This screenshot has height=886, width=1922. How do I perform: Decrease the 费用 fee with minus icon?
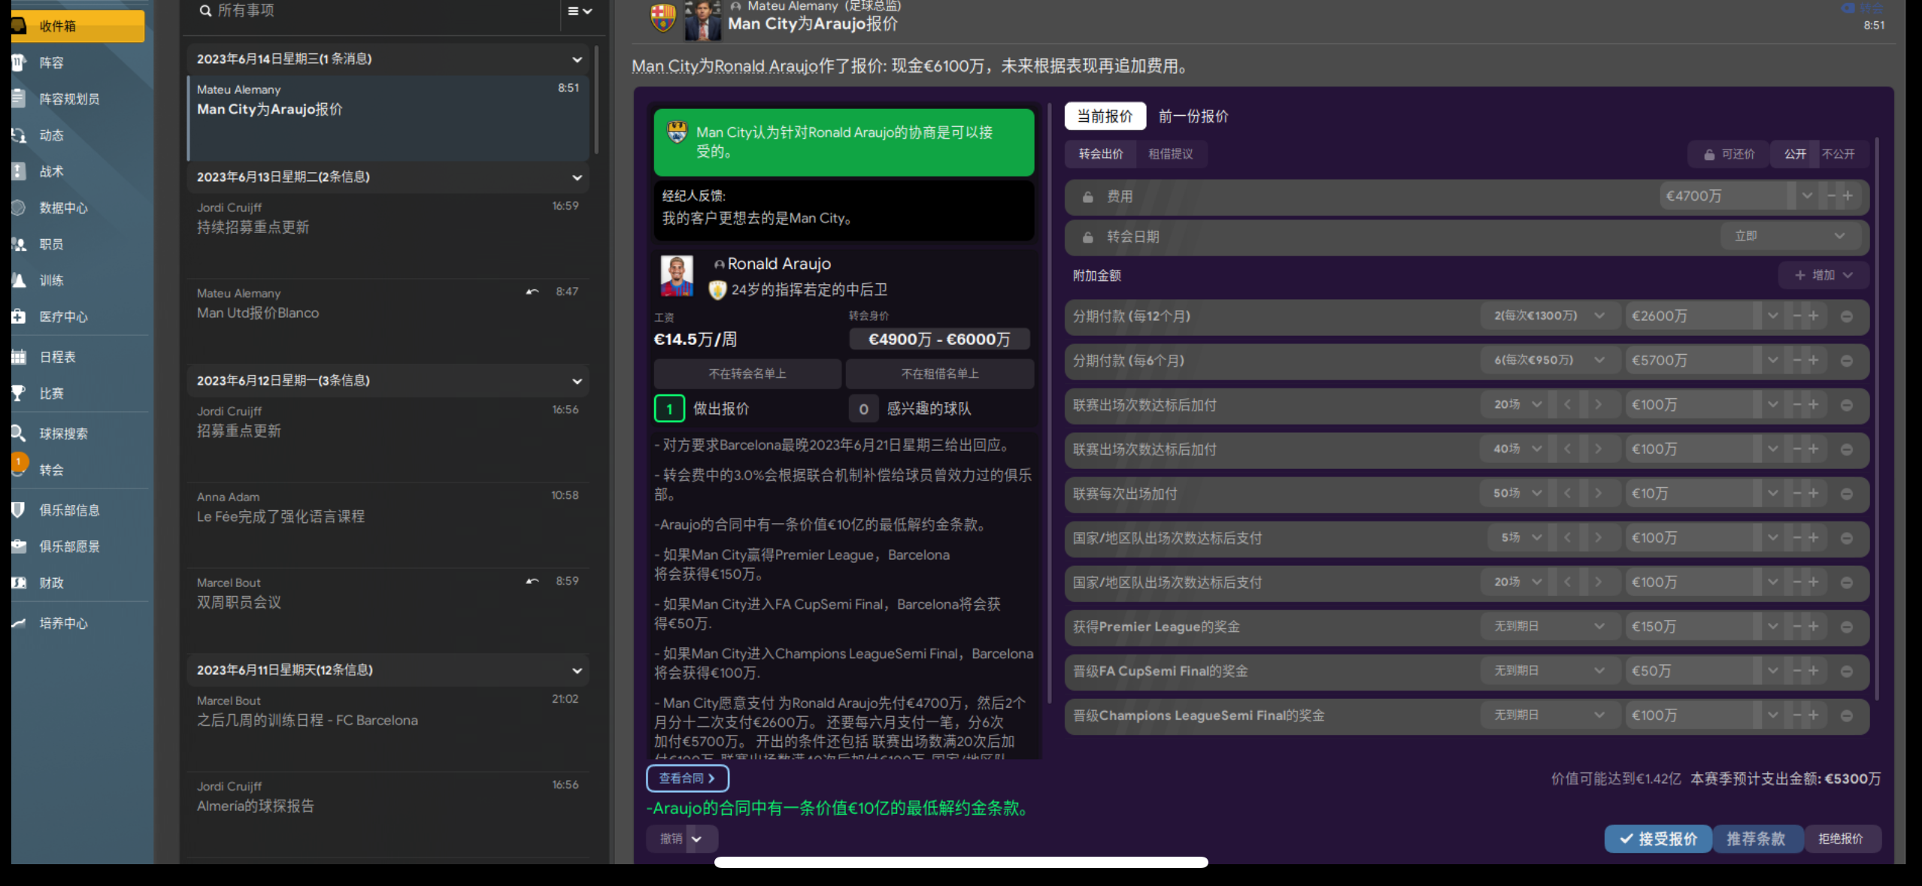coord(1831,196)
